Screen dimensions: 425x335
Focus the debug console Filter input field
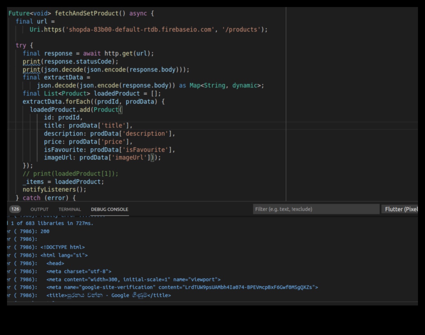point(316,209)
